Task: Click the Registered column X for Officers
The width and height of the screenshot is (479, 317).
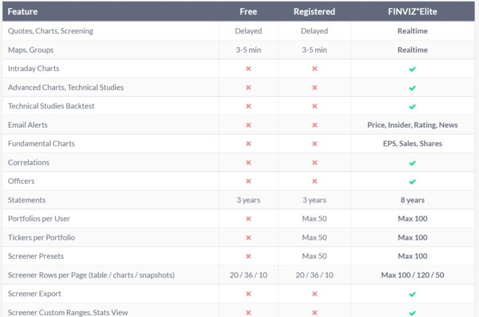Action: (x=314, y=181)
